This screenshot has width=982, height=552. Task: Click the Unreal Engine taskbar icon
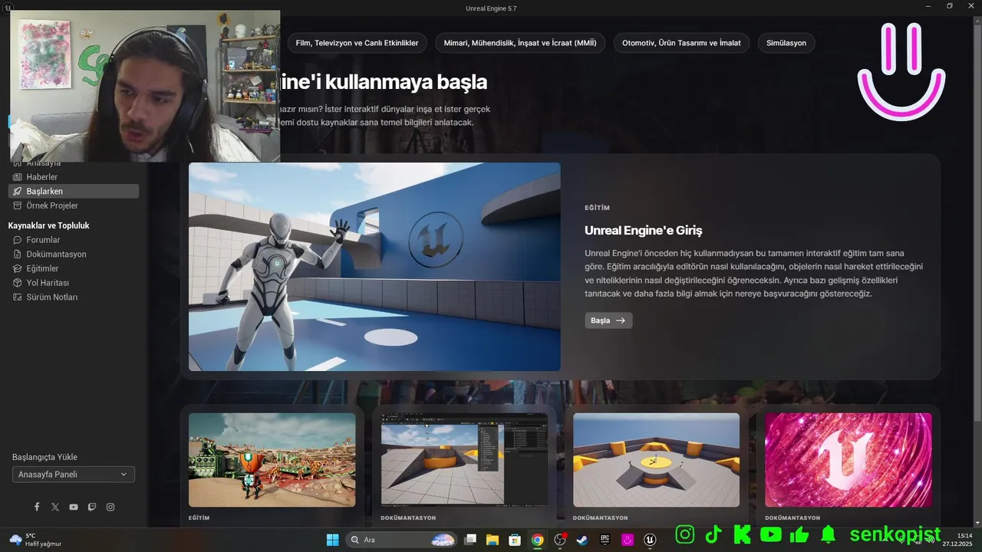click(x=651, y=540)
